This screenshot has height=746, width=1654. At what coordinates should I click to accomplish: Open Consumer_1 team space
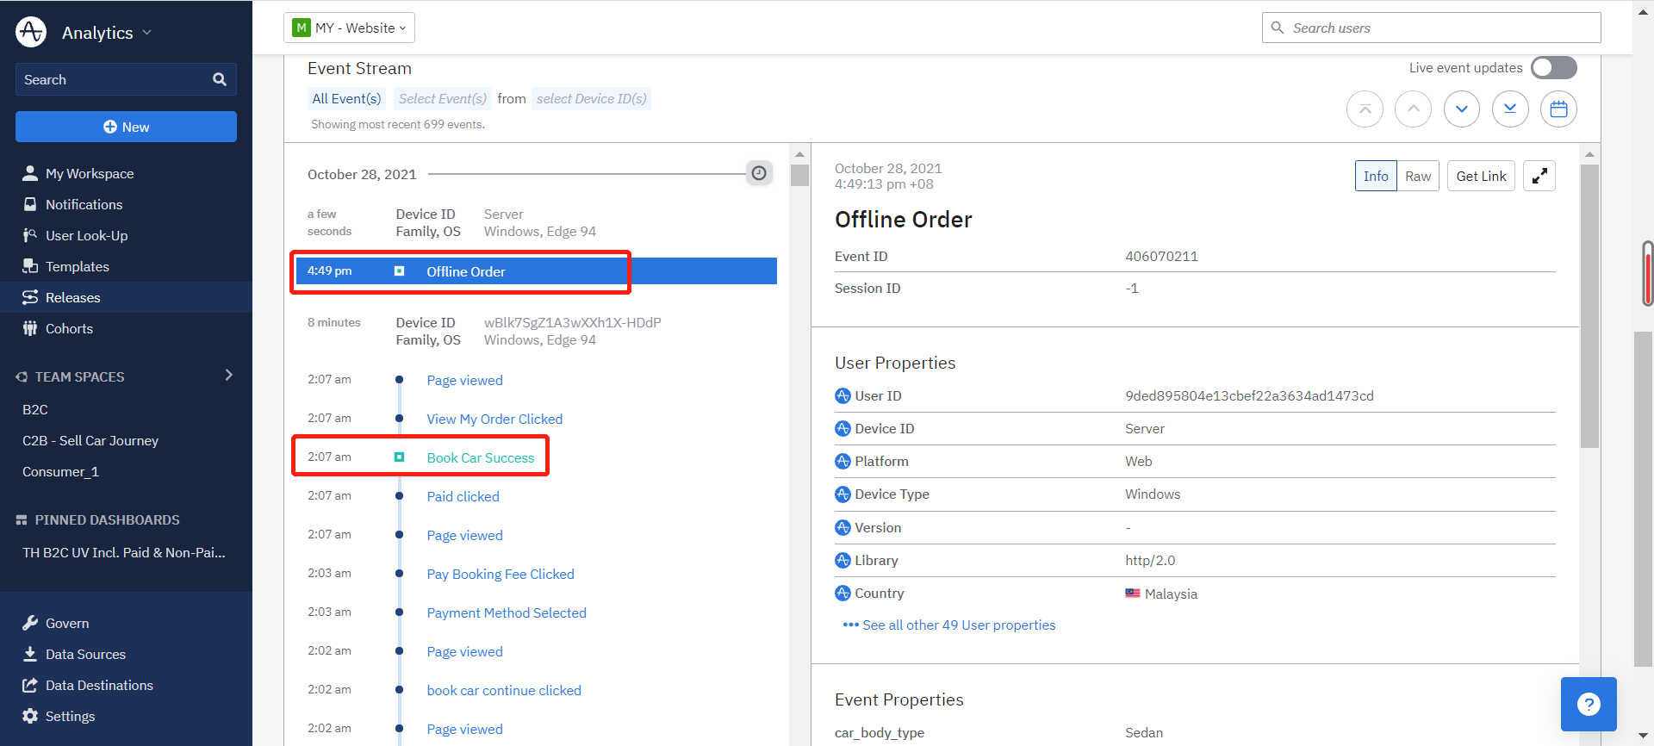tap(60, 471)
